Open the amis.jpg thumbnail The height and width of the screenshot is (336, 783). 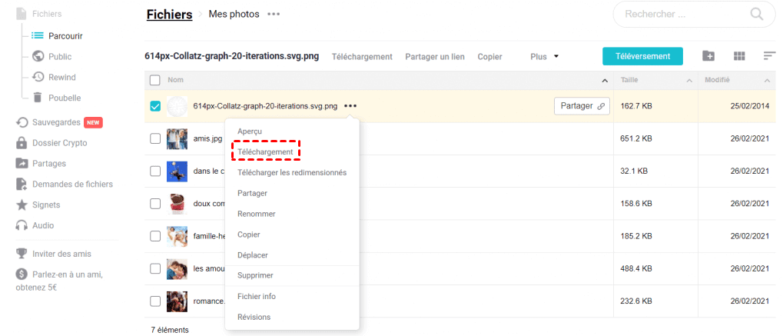coord(178,138)
